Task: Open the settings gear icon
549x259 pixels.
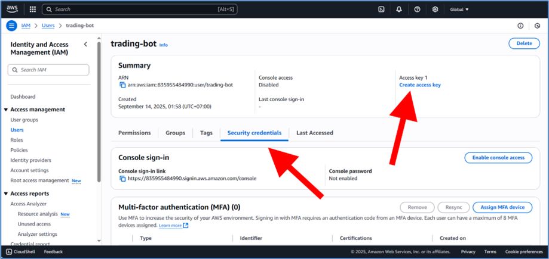Action: point(435,10)
